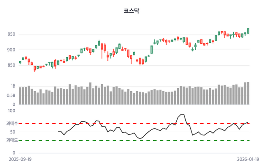Select the 950 price axis label
This screenshot has height=168, width=263.
click(10, 35)
